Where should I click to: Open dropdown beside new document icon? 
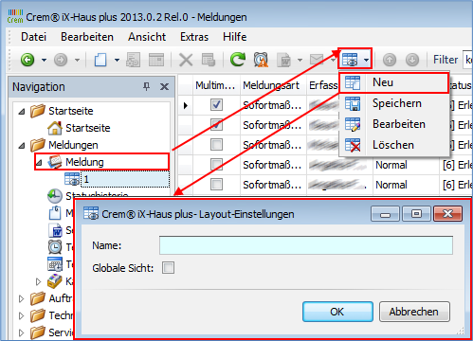pyautogui.click(x=117, y=60)
